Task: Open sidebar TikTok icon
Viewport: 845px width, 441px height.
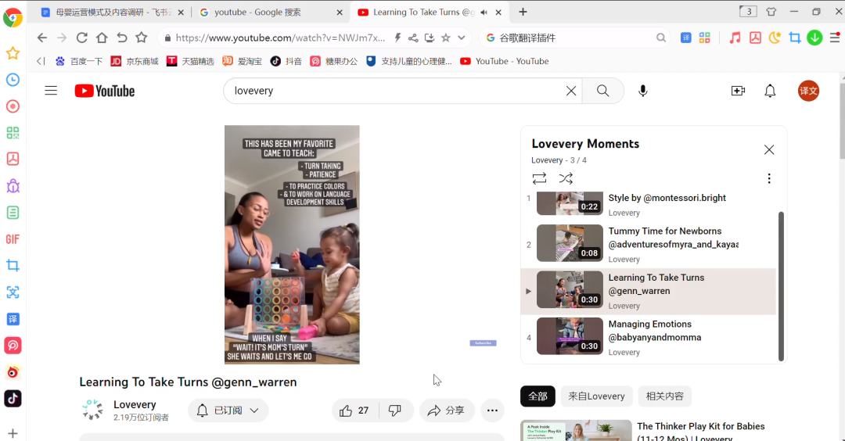Action: click(x=13, y=399)
